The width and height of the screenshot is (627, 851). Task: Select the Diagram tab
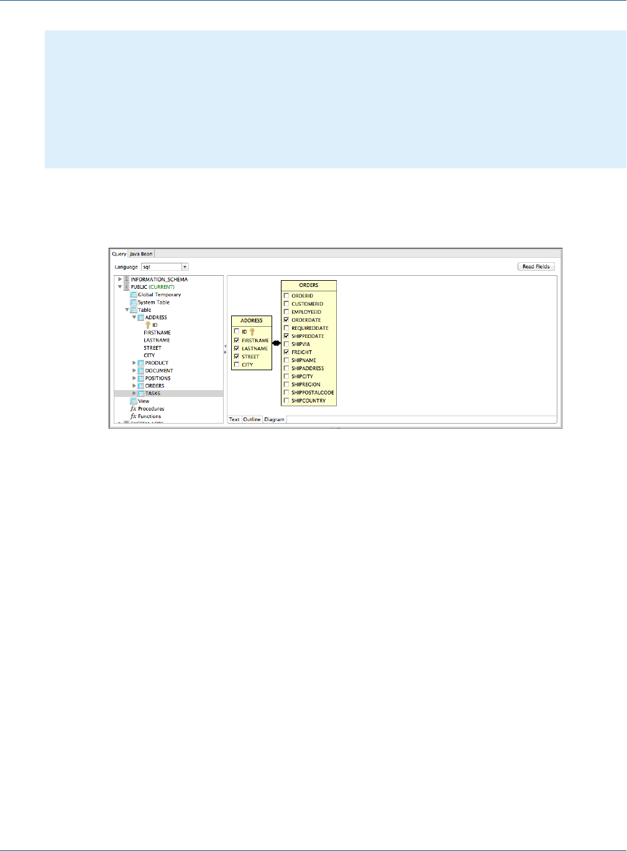[x=274, y=419]
